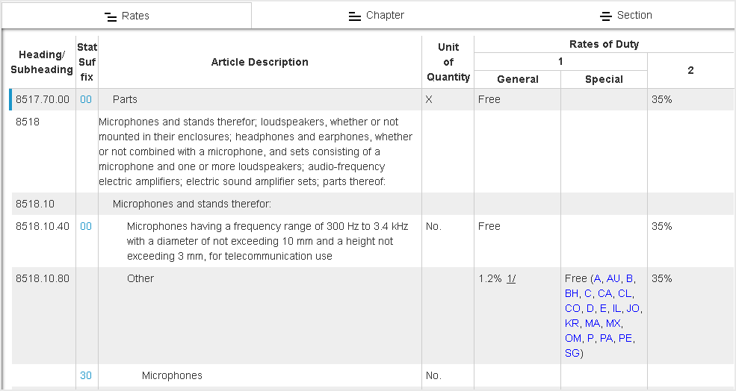Click the JO special program link
Screen dimensions: 736x391
[x=633, y=308]
